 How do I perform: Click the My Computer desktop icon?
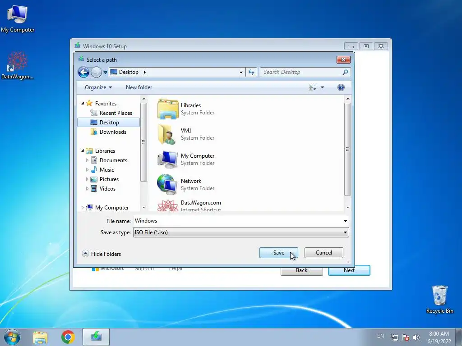tap(18, 19)
